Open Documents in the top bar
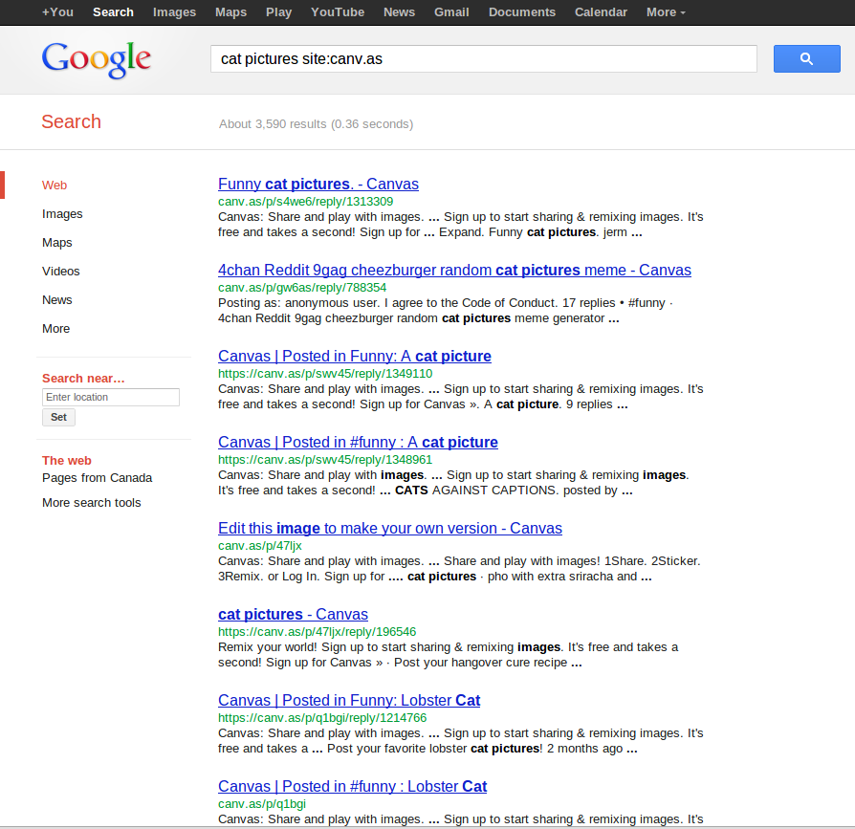 pos(522,12)
